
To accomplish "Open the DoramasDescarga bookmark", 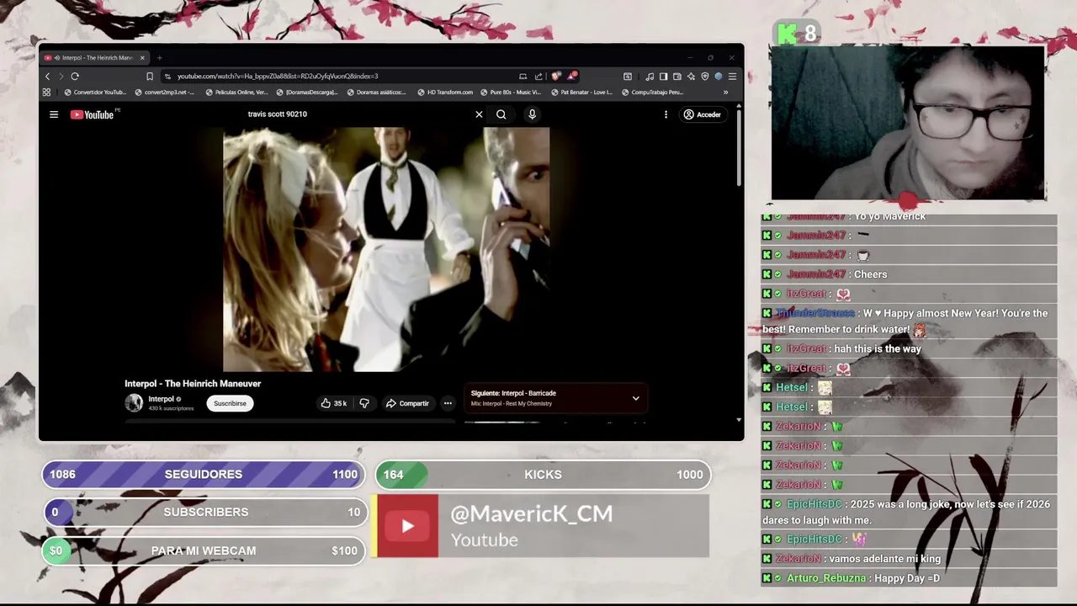I will pyautogui.click(x=307, y=93).
